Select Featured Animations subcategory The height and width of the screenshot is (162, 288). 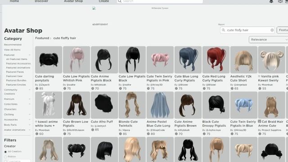coord(18,67)
